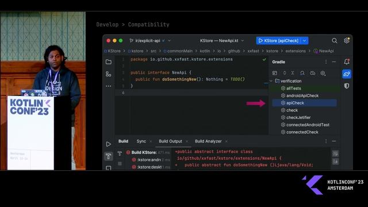Toggle Gradle offline mode cloud icon

click(312, 73)
